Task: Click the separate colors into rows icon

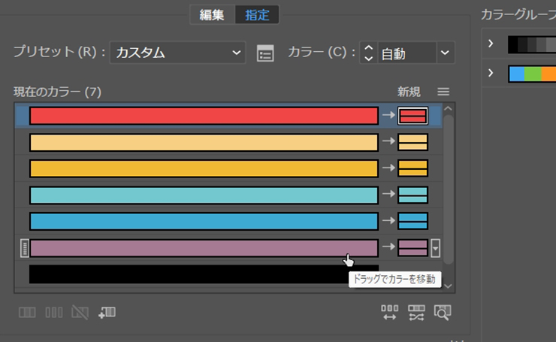Action: 53,313
